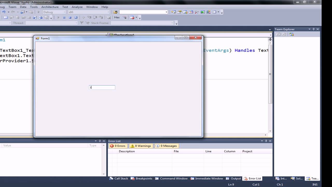The height and width of the screenshot is (187, 332).
Task: Switch to the Output tab
Action: click(233, 178)
